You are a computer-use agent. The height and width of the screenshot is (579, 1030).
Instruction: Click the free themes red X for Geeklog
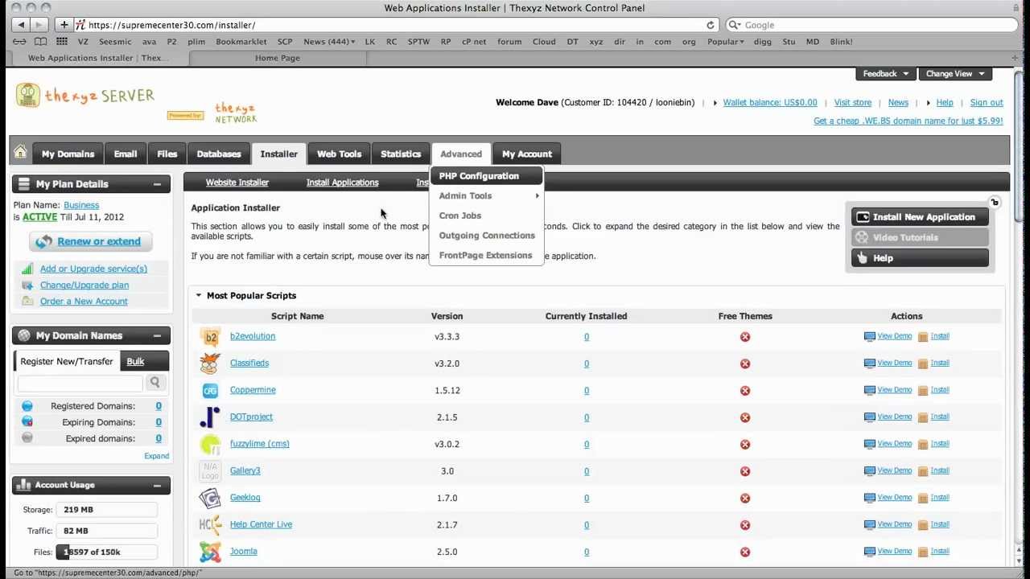click(745, 498)
